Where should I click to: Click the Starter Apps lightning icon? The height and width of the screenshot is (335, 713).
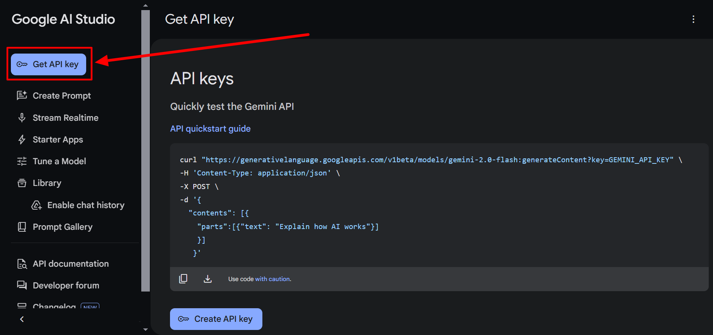coord(22,139)
